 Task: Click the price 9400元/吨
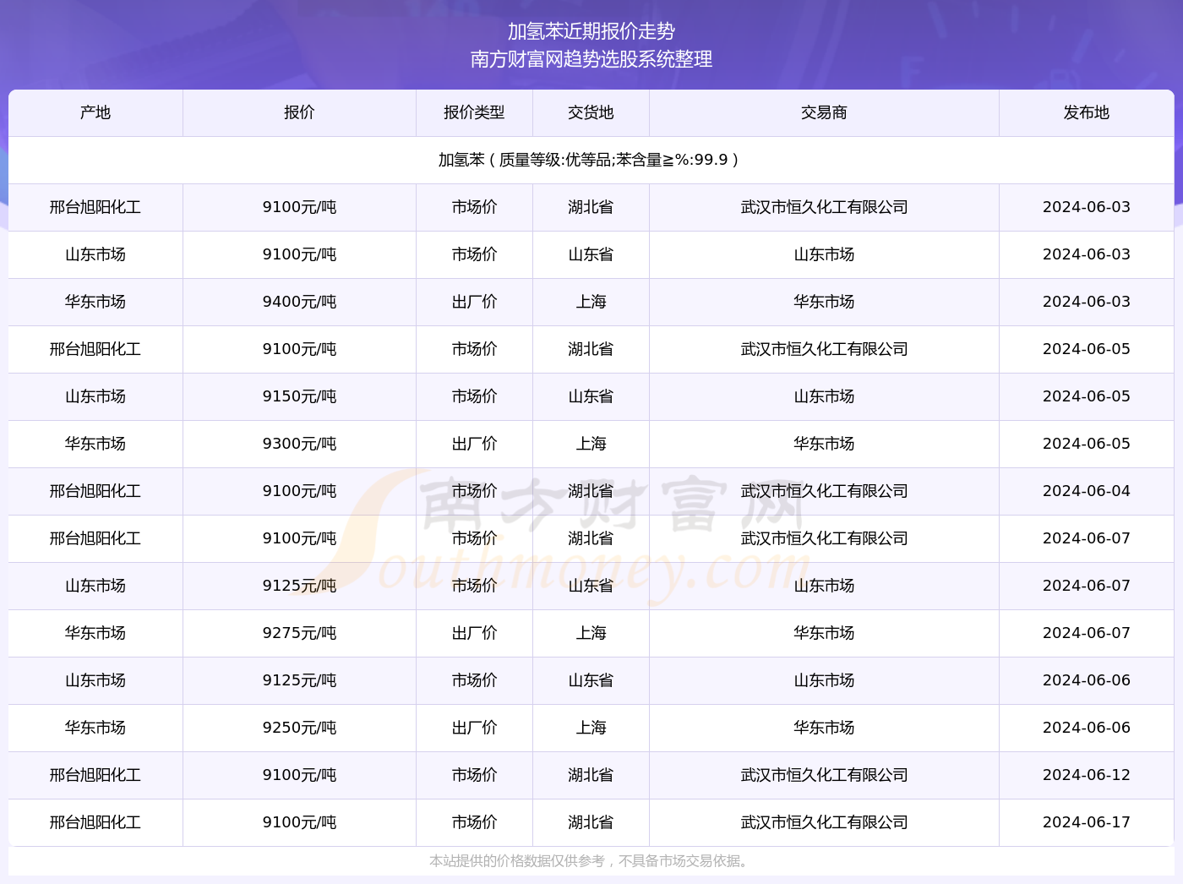pyautogui.click(x=299, y=302)
